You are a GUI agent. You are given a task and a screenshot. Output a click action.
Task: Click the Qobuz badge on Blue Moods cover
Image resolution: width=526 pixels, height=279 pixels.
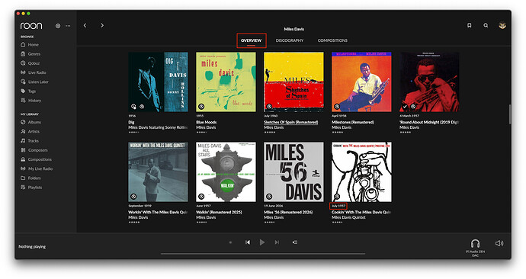[x=201, y=107]
